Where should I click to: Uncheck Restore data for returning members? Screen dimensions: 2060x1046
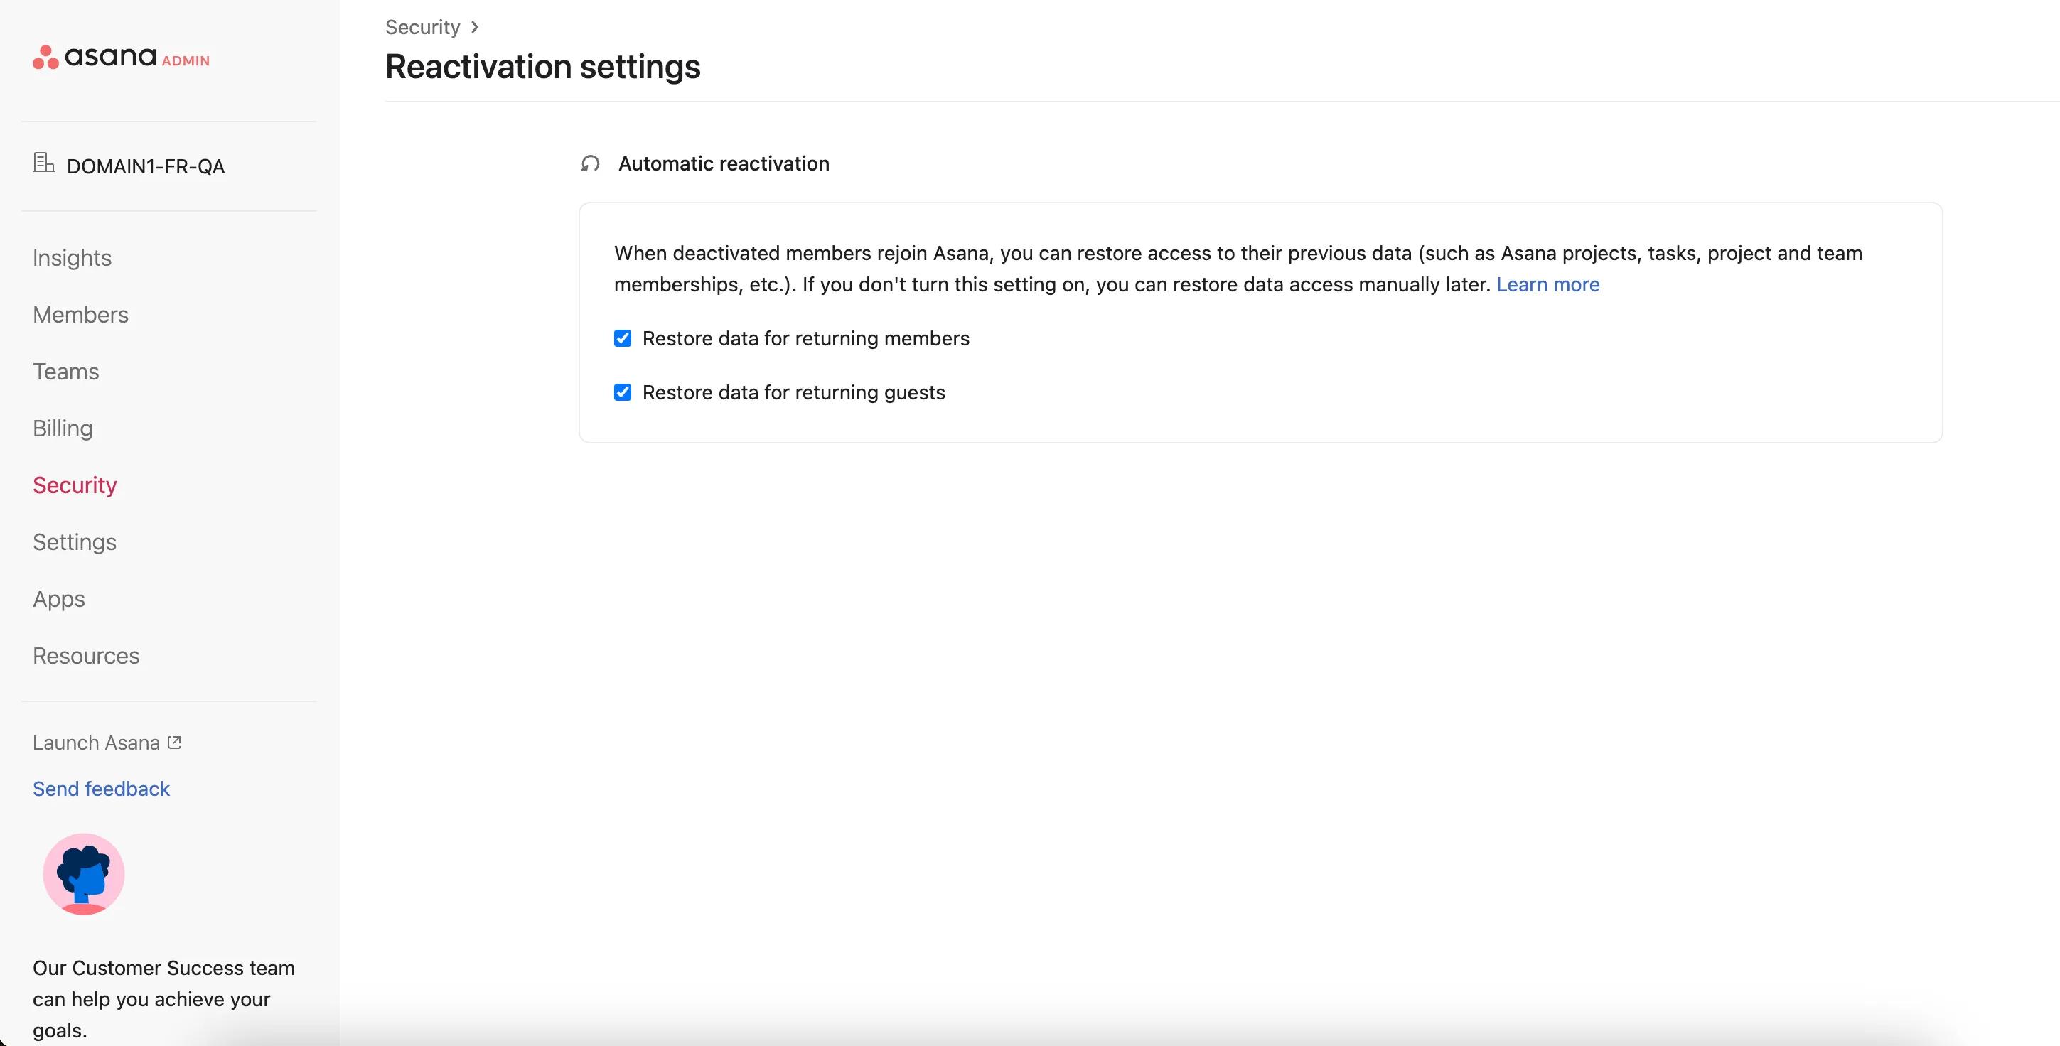pyautogui.click(x=623, y=338)
